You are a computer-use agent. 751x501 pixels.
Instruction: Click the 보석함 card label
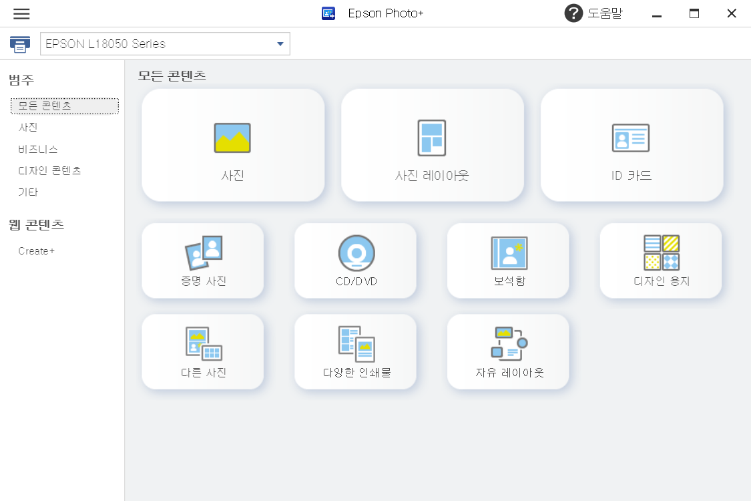coord(509,281)
